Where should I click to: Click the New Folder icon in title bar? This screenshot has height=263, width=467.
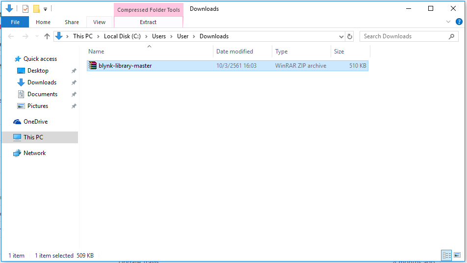(36, 9)
